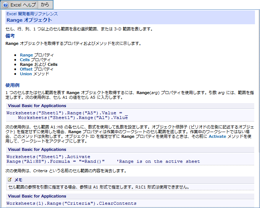Open the Excel ヘルプ tab
Image resolution: width=260 pixels, height=208 pixels.
(19, 5)
